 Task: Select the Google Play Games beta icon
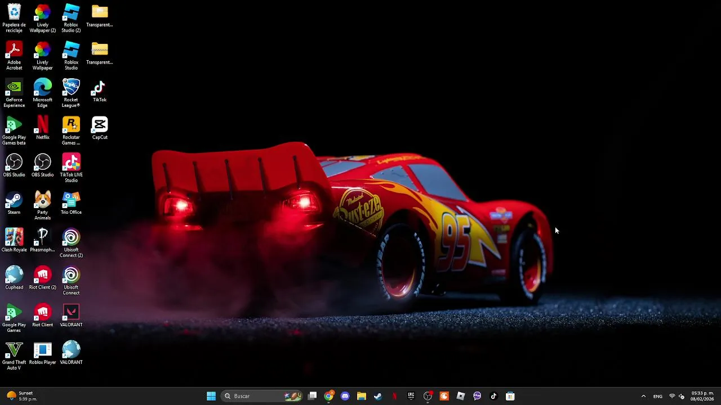coord(14,131)
